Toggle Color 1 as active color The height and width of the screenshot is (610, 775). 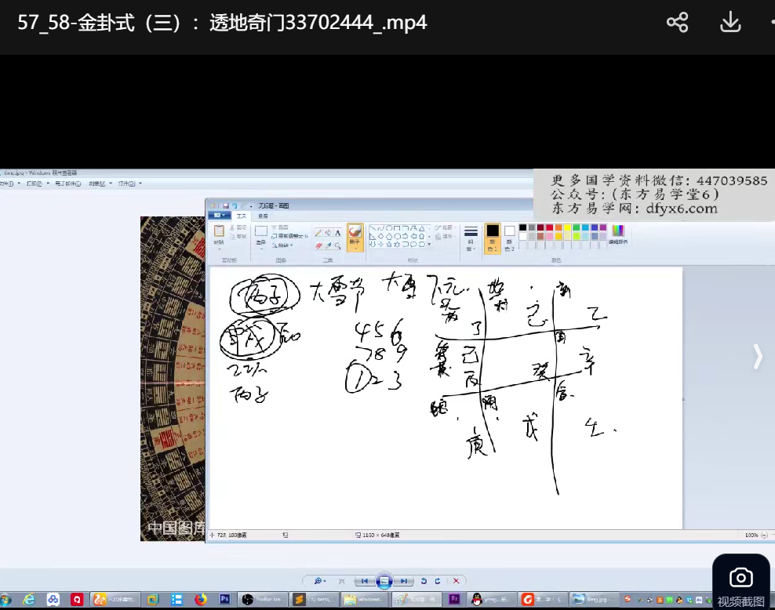pos(492,235)
